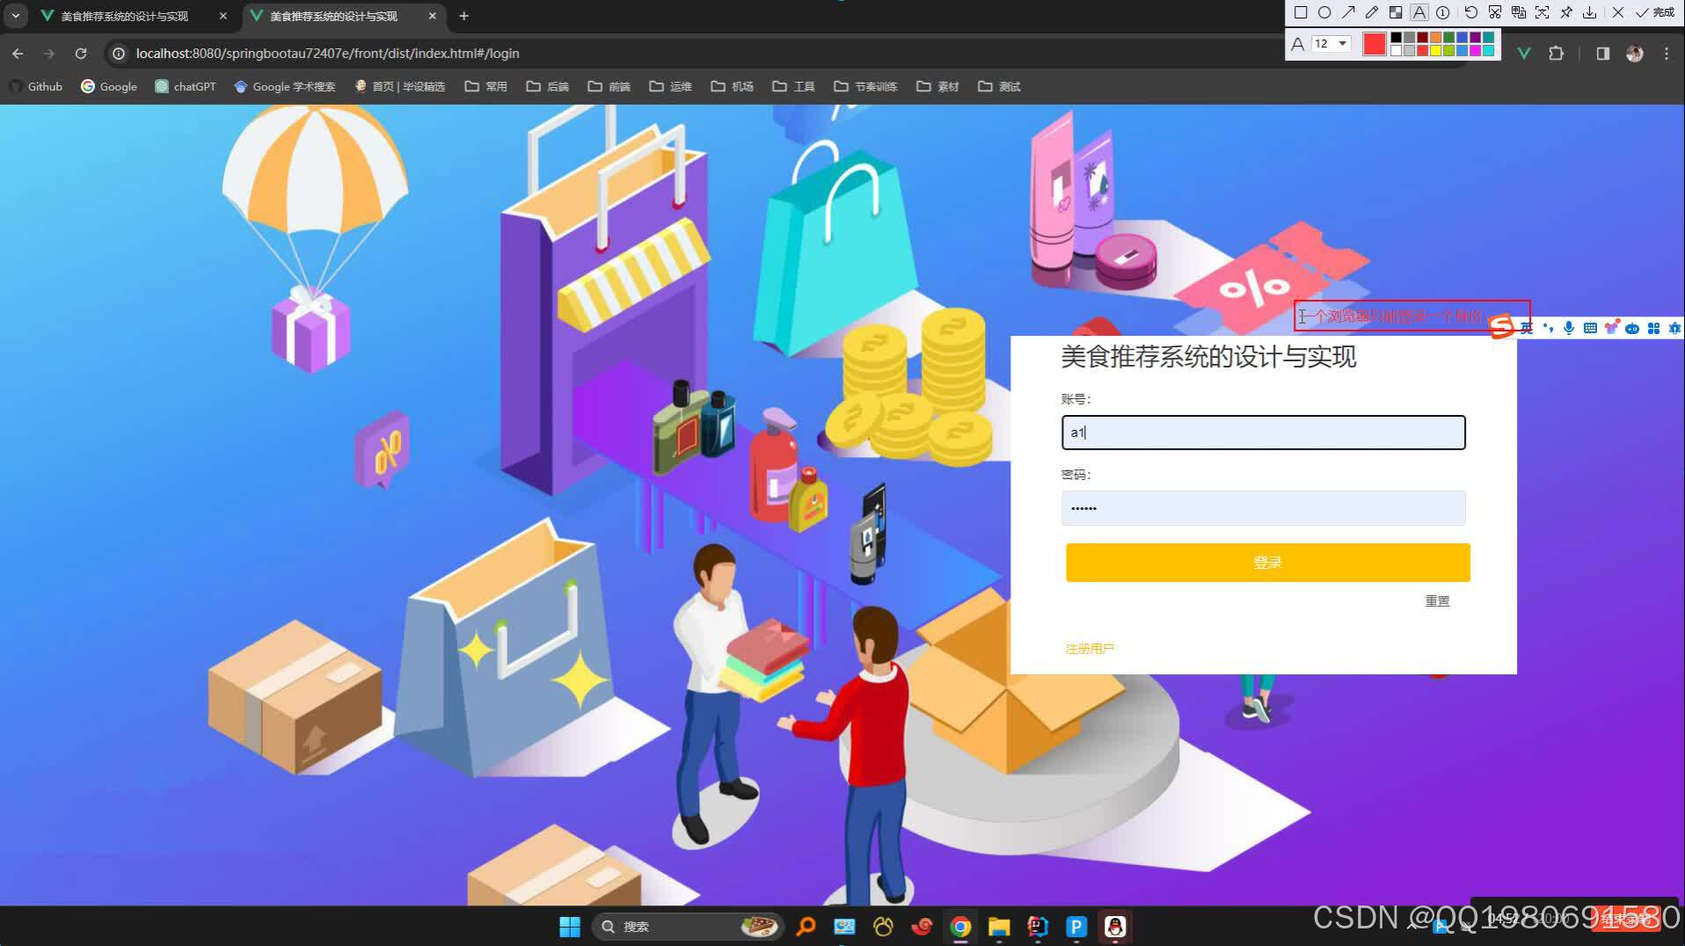Select the numbered step marker tool
The image size is (1685, 946).
click(x=1444, y=12)
